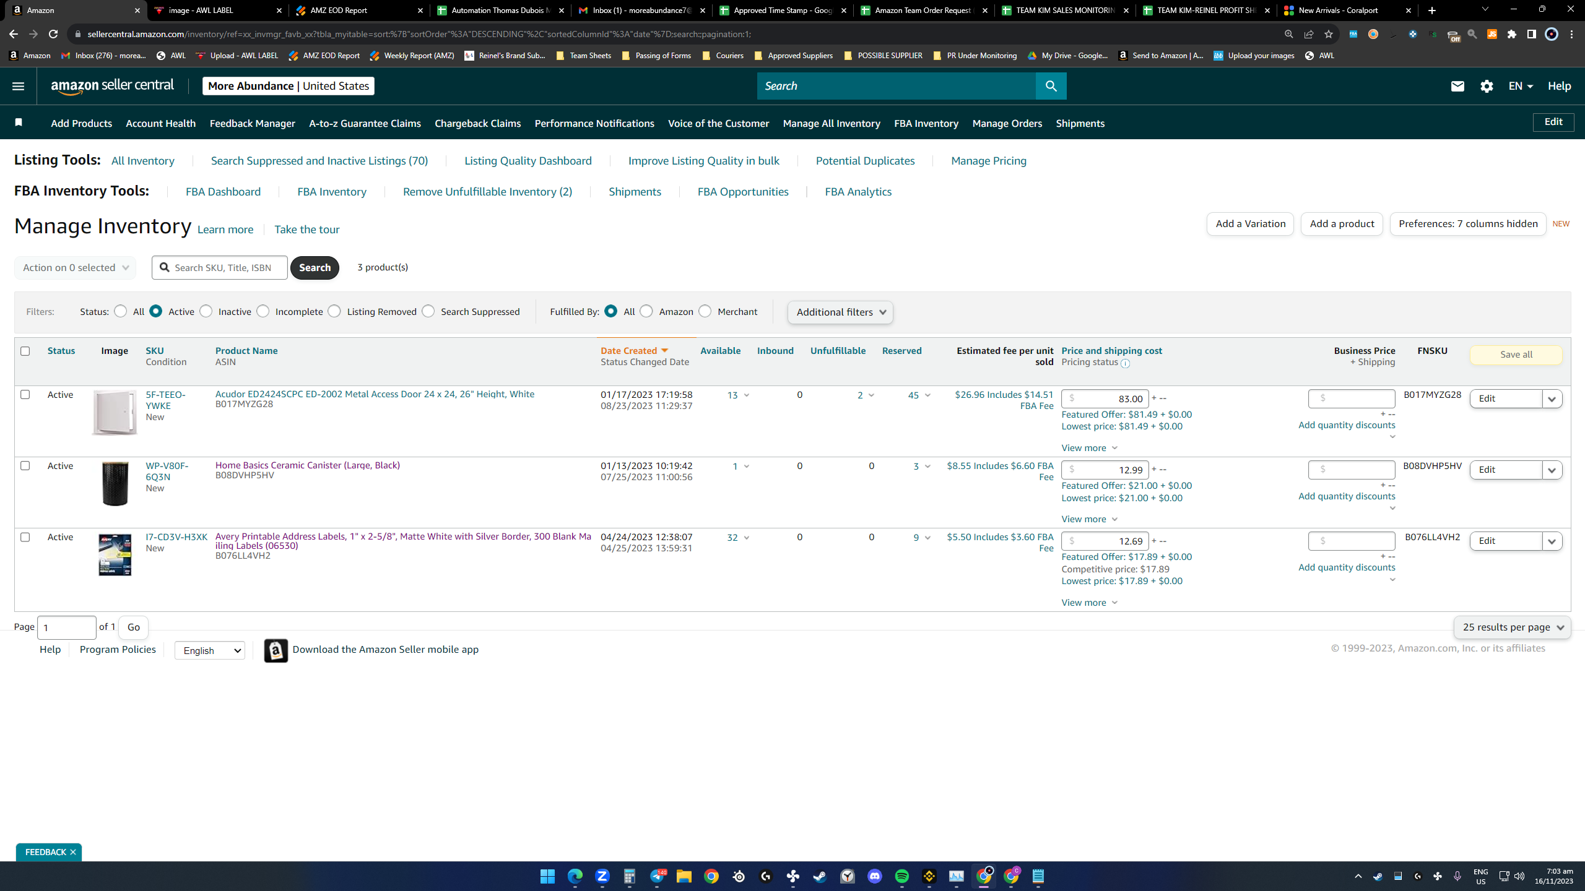Open Discord from the taskbar

point(874,876)
